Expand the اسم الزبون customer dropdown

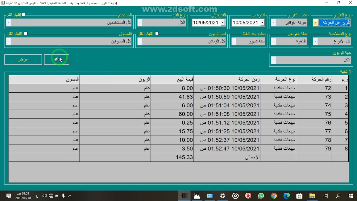[140, 42]
